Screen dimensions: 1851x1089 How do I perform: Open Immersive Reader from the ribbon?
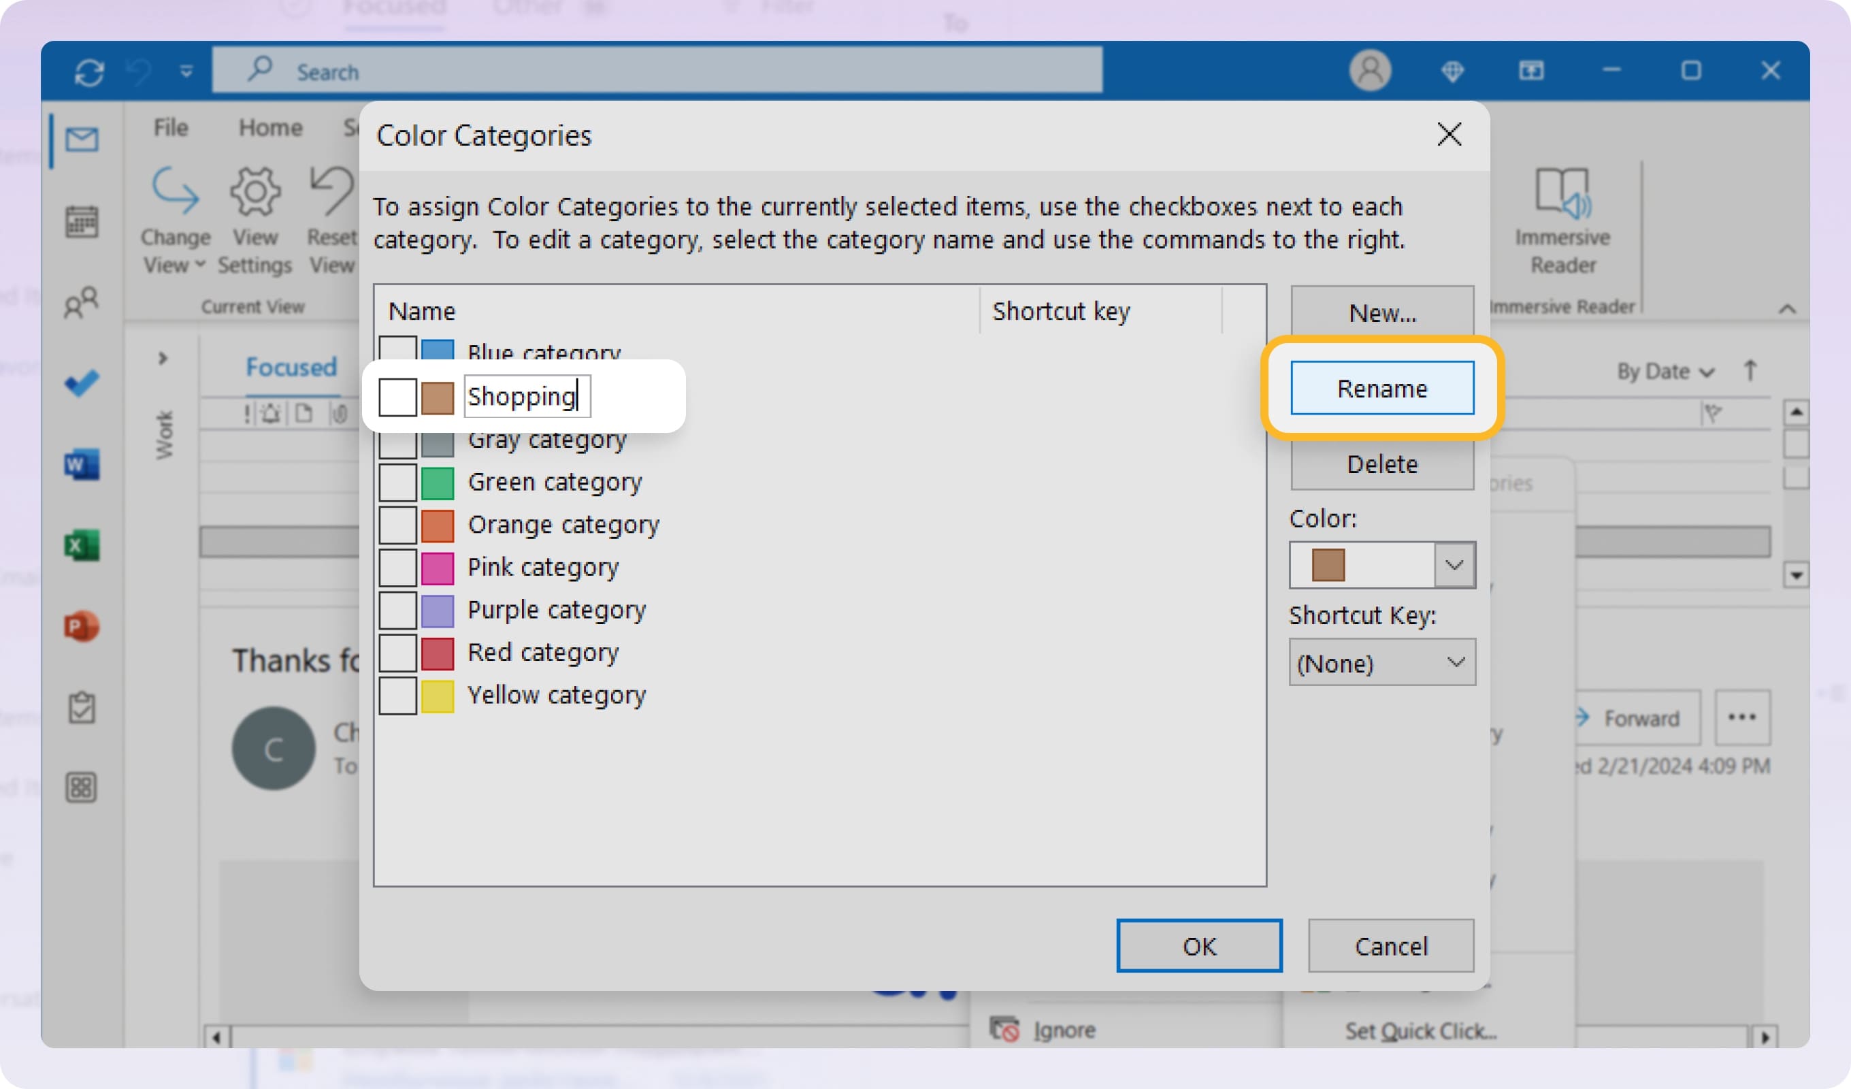pos(1562,216)
